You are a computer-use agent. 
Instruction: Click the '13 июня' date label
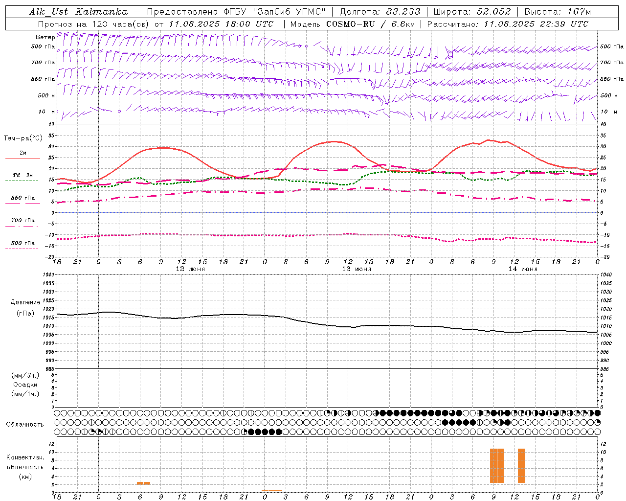tap(357, 269)
